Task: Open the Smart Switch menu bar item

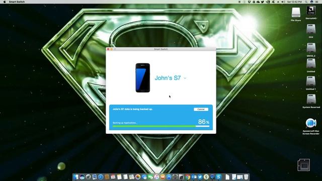Action: coord(17,2)
